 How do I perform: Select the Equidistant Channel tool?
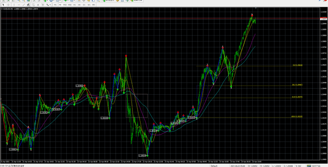point(28,5)
